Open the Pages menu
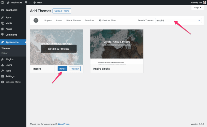 (x=9, y=29)
